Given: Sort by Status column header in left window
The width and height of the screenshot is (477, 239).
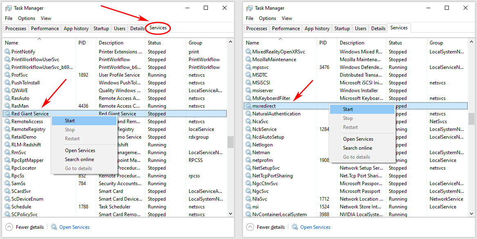Looking at the screenshot, I should click(x=154, y=43).
